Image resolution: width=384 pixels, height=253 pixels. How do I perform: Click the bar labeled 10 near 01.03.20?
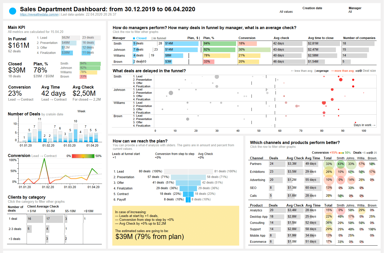75,133
